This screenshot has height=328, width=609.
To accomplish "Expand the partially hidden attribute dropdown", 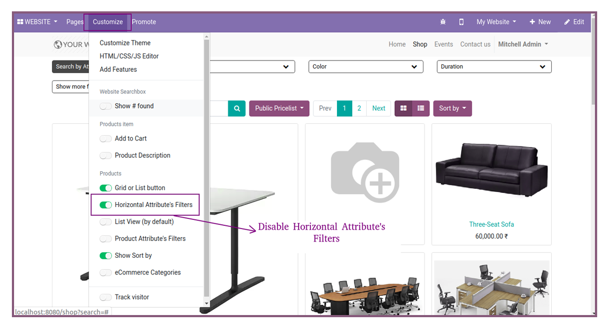I will (252, 66).
